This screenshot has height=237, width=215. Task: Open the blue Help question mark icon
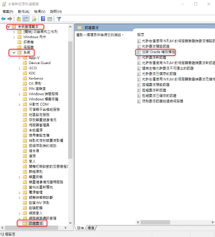[43, 19]
